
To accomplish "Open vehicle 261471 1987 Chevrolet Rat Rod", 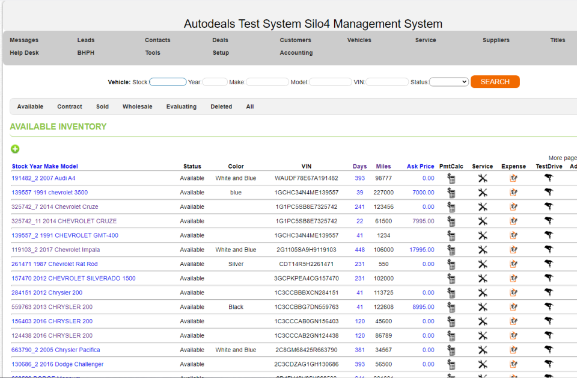I will pyautogui.click(x=55, y=264).
